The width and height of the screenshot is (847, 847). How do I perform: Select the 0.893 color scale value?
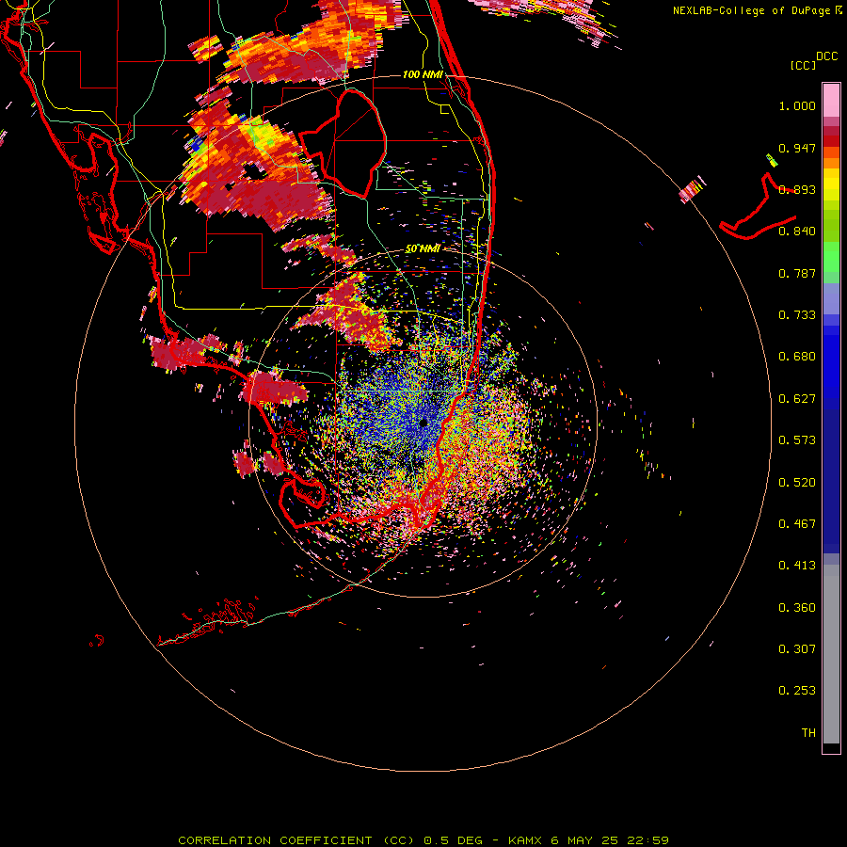point(797,189)
